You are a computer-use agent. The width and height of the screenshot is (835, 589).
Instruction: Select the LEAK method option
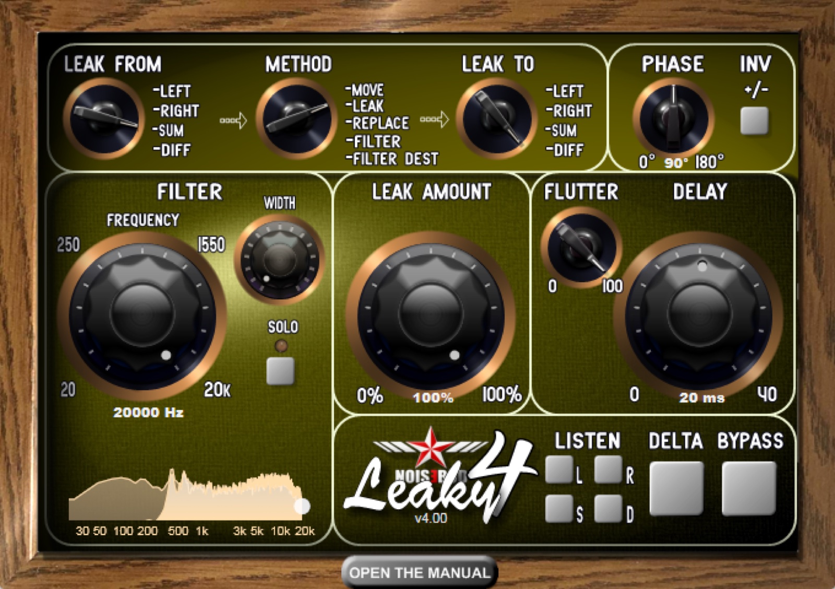pos(364,106)
